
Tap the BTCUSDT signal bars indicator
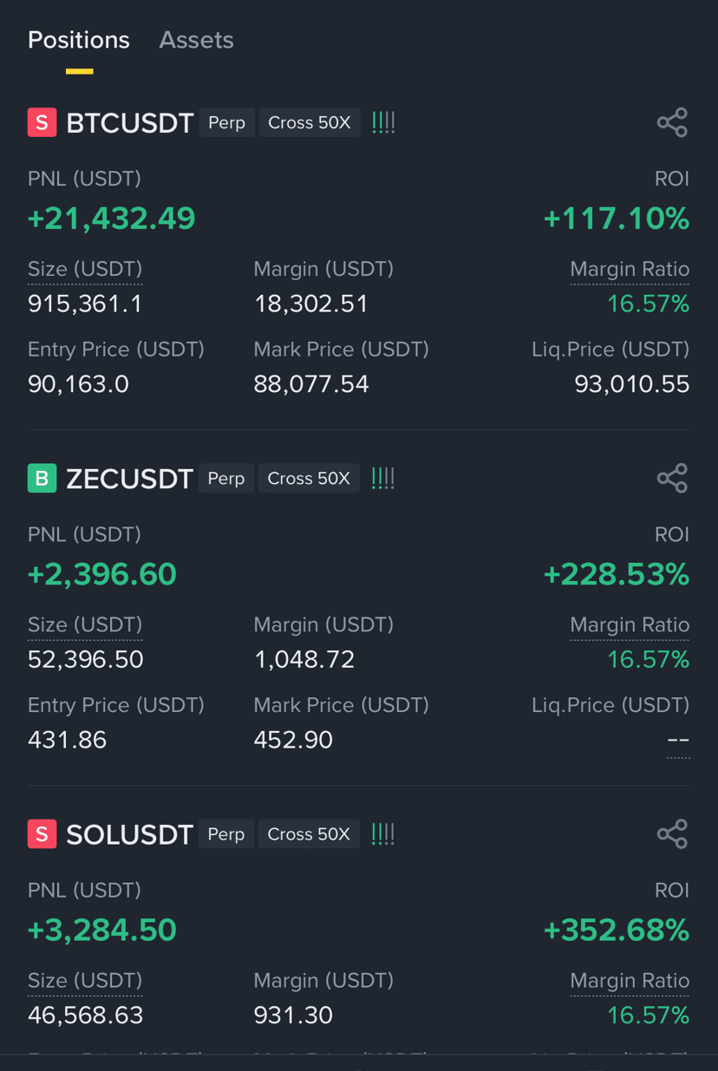[x=383, y=122]
